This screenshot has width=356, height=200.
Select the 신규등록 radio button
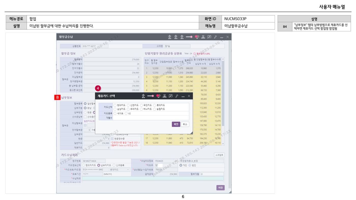[x=114, y=165]
